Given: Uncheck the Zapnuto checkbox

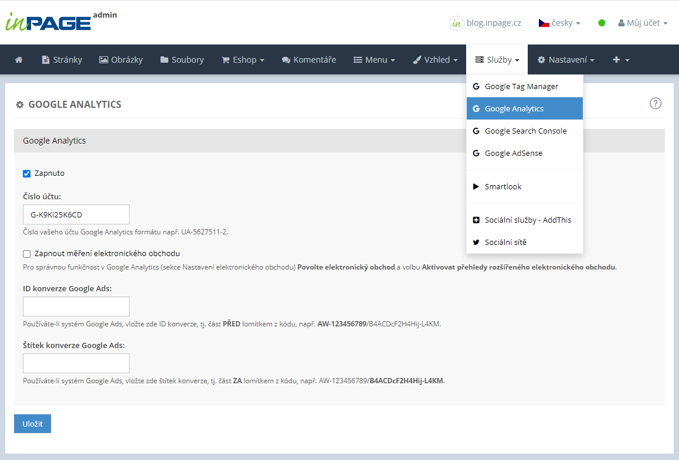Looking at the screenshot, I should 26,173.
